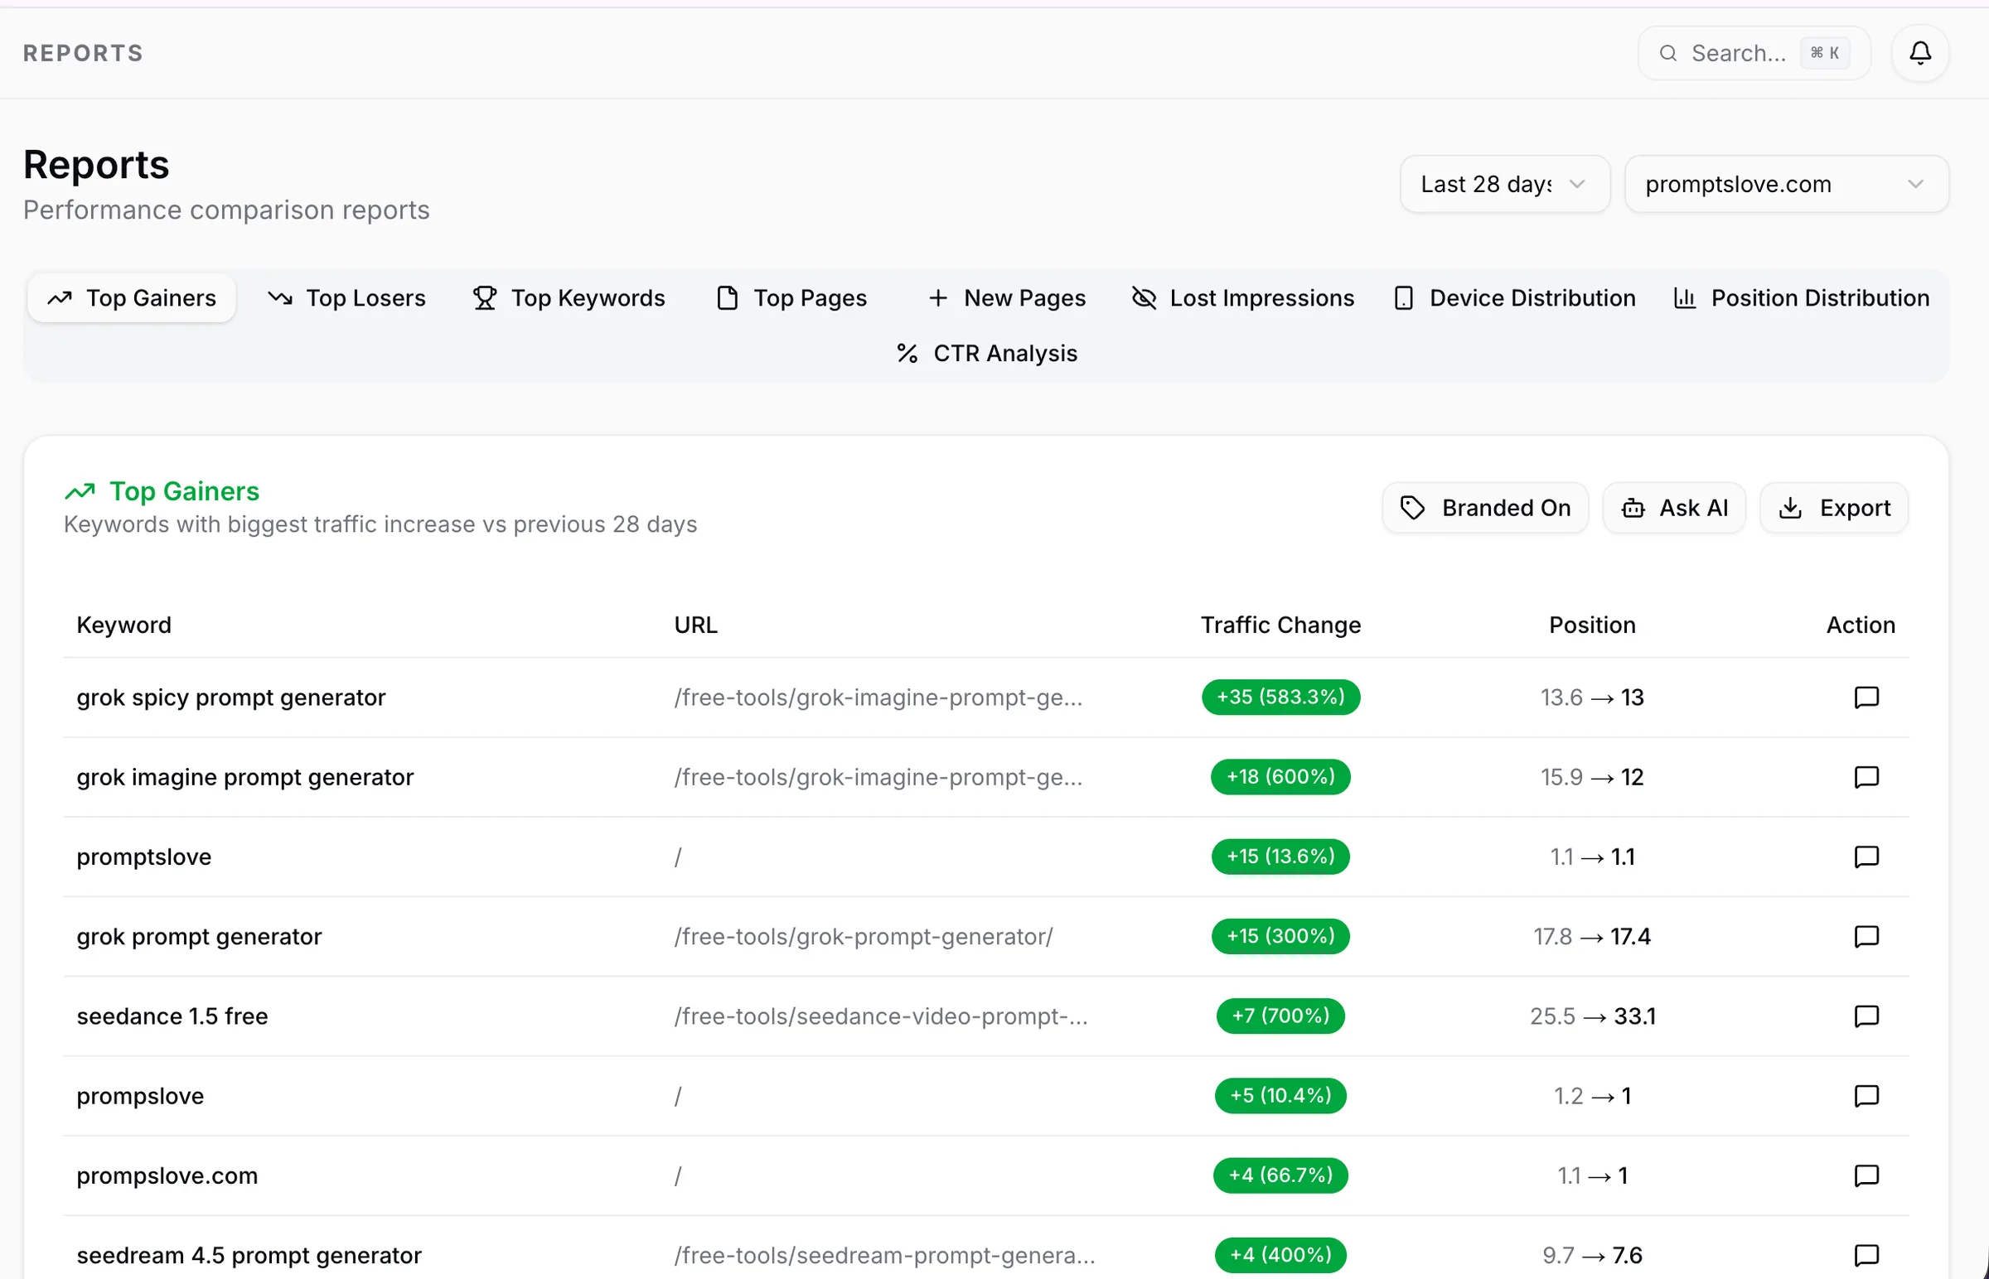This screenshot has height=1279, width=1989.
Task: Switch to Device Distribution tab
Action: (1514, 297)
